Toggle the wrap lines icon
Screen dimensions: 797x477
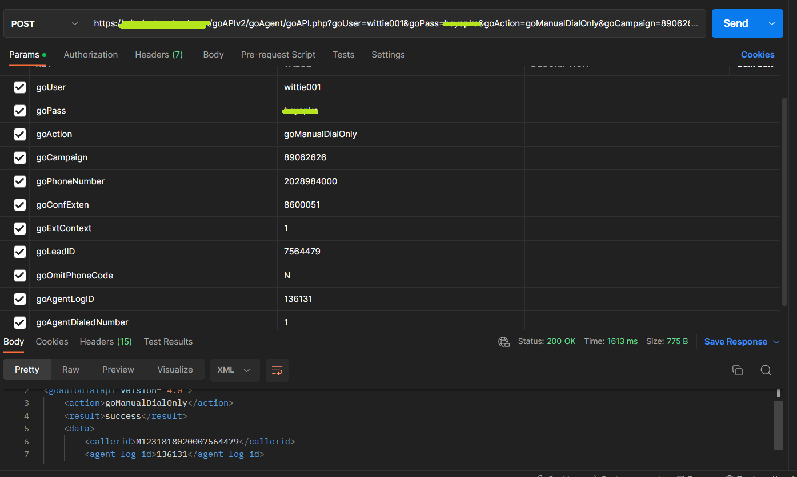pyautogui.click(x=277, y=370)
